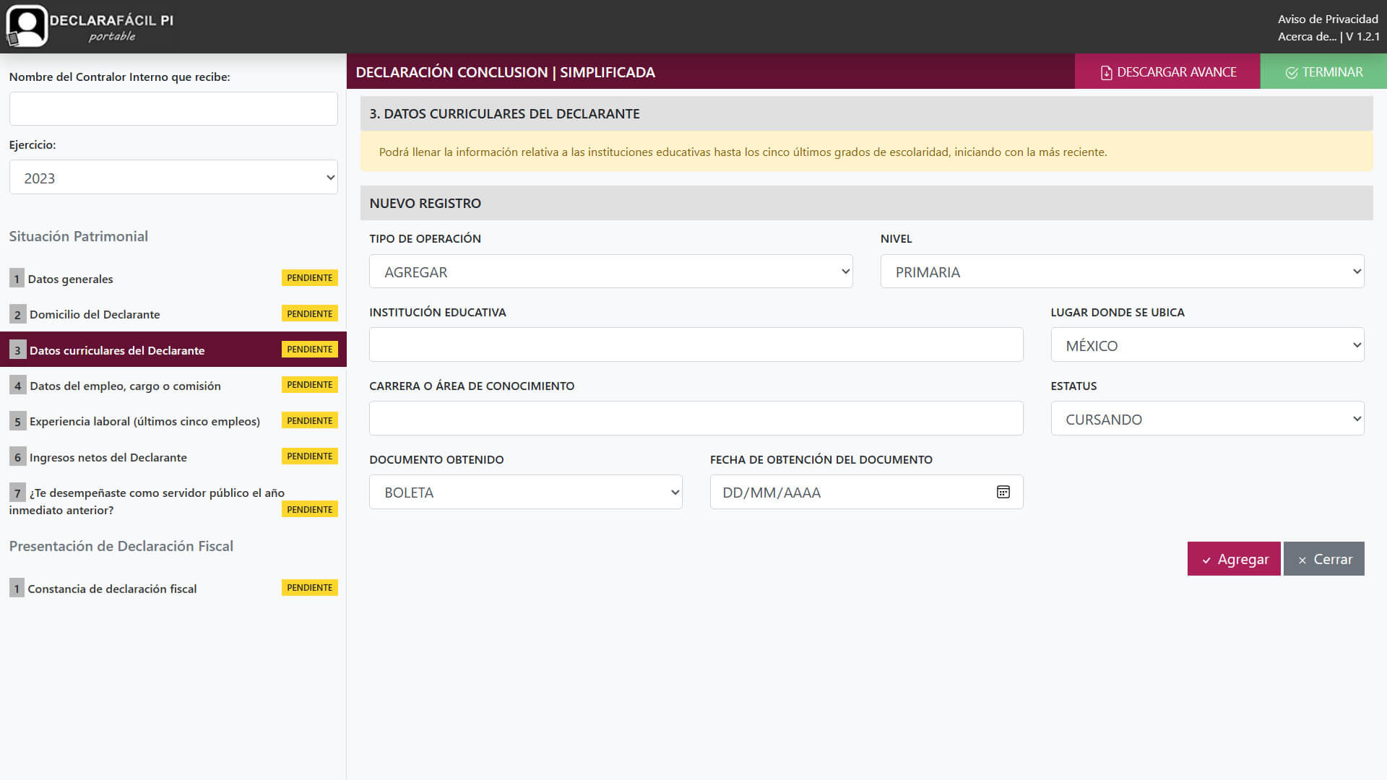
Task: Select Datos curriculares del Declarante item
Action: (x=173, y=350)
